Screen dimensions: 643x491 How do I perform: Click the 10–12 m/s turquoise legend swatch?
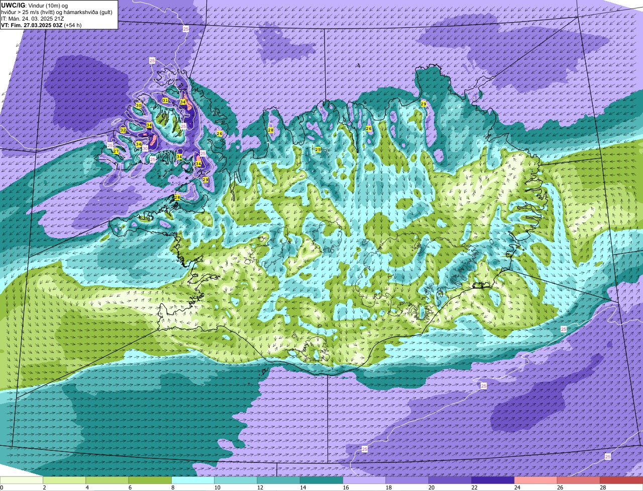coord(236,480)
